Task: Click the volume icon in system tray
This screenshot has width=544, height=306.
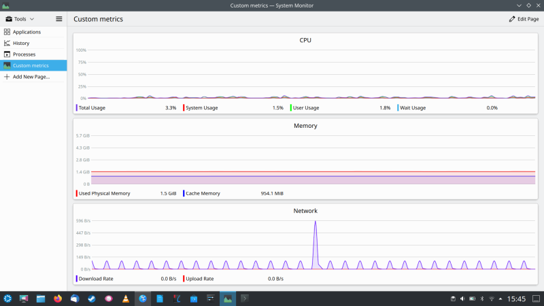Action: coord(463,299)
